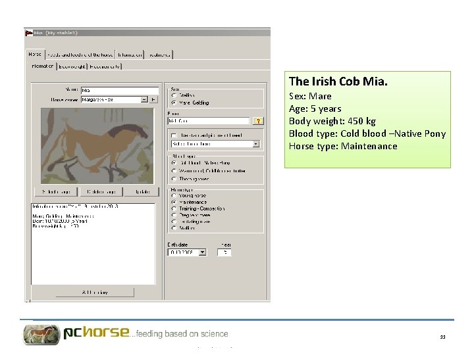Open the fourth top-row tab
Image resolution: width=474 pixels, height=355 pixels.
[159, 55]
